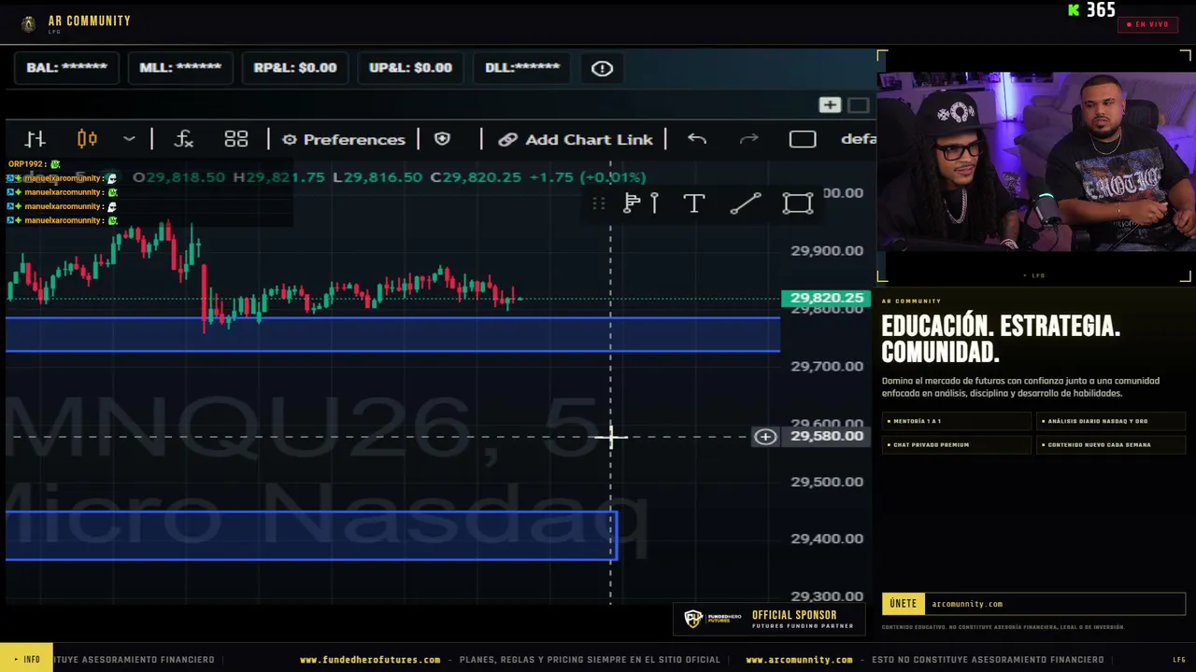Click www.arcomunnity.com in the bottom ticker
This screenshot has height=672, width=1196.
pyautogui.click(x=799, y=660)
